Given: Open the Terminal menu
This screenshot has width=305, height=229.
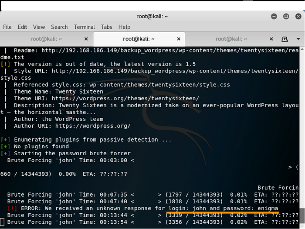Looking at the screenshot, I should point(84,27).
